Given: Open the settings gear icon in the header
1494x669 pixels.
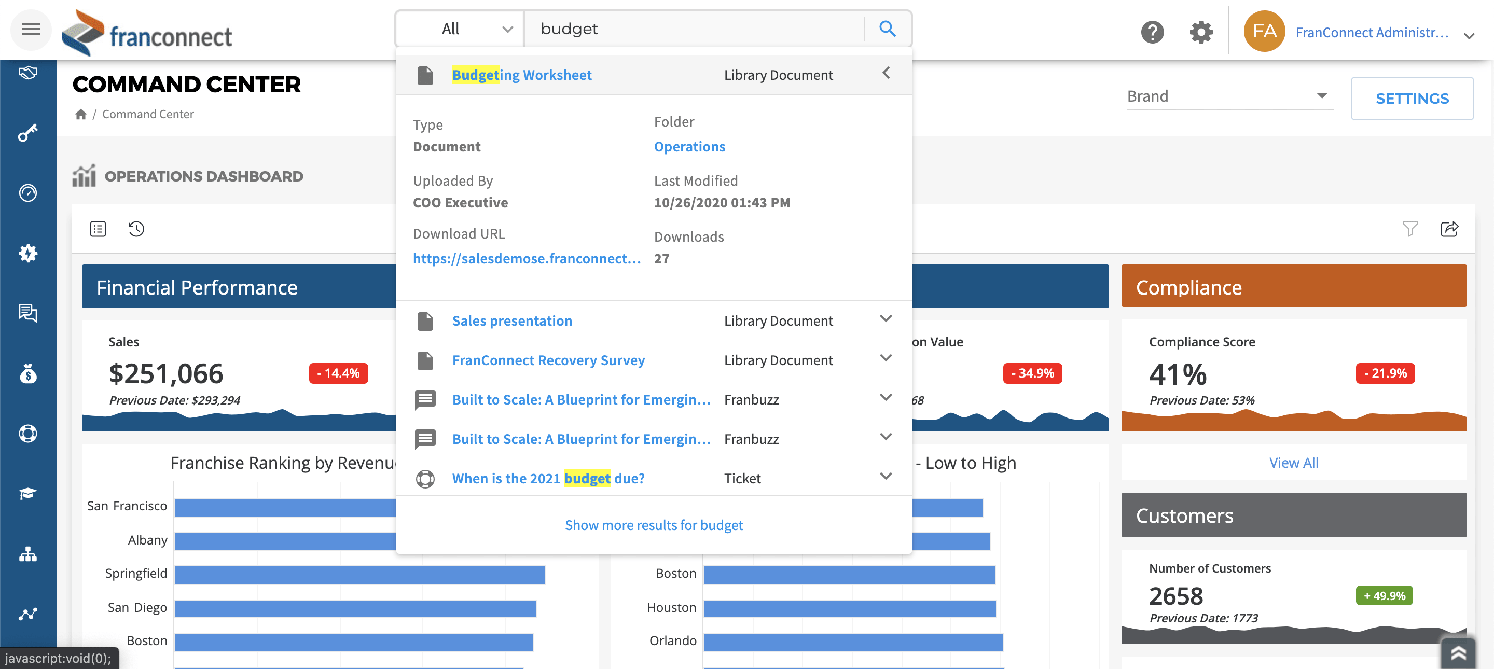Looking at the screenshot, I should click(1200, 33).
